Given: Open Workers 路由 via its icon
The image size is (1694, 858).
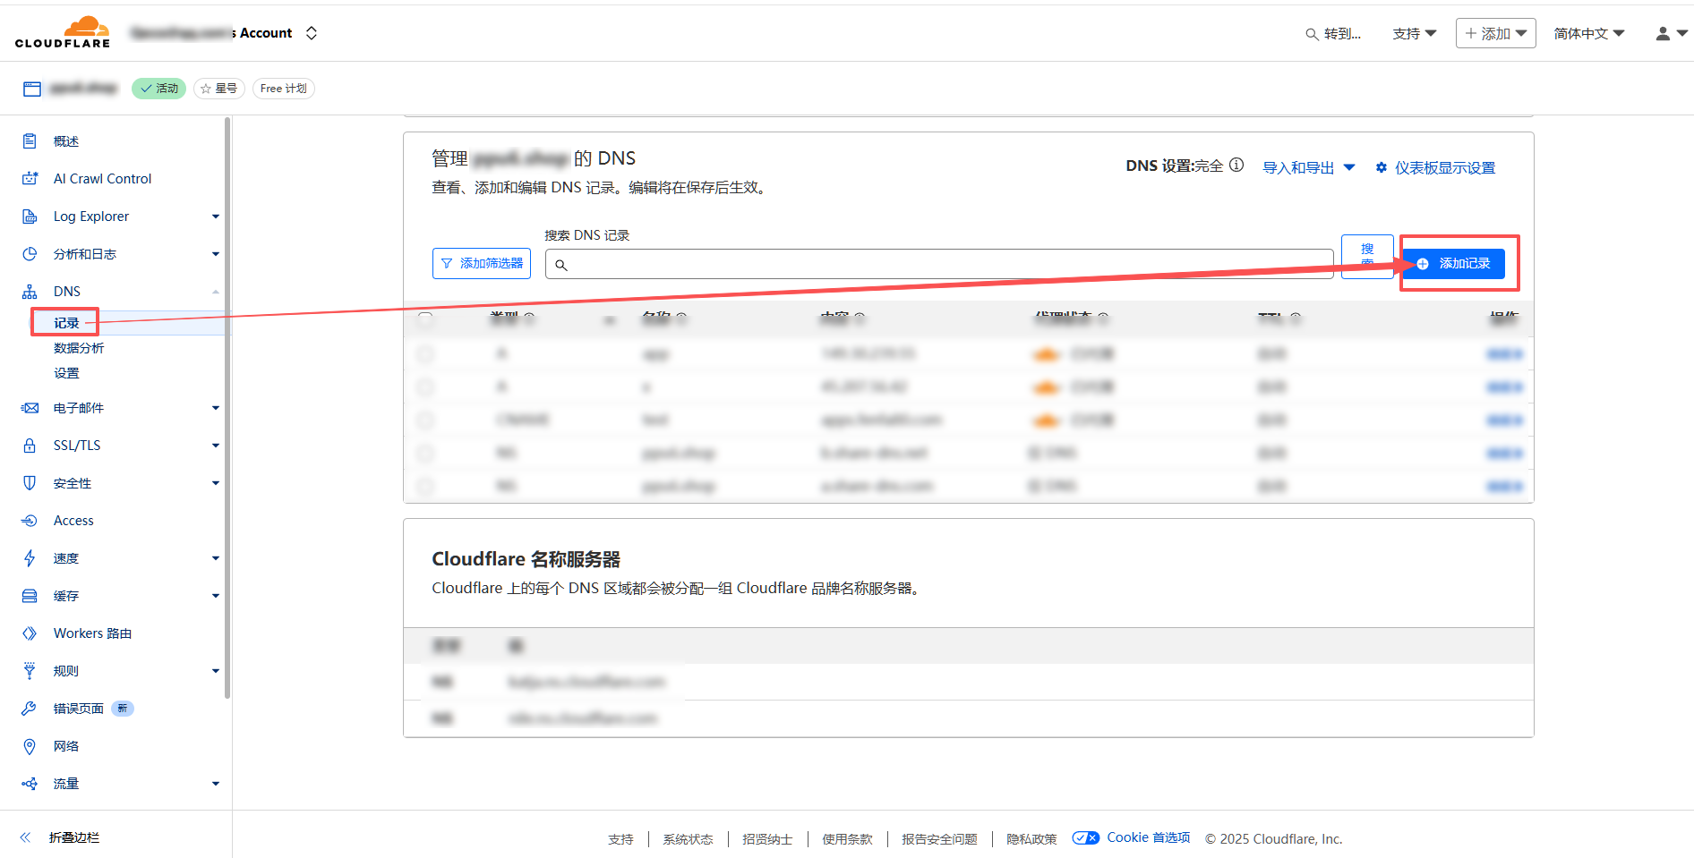Looking at the screenshot, I should (30, 633).
